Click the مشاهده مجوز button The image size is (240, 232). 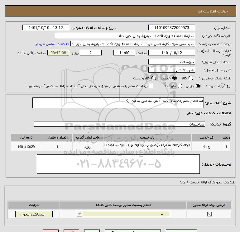coord(34,214)
